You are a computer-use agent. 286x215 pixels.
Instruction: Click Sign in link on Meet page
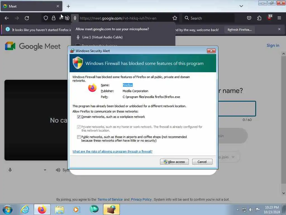pos(273,46)
